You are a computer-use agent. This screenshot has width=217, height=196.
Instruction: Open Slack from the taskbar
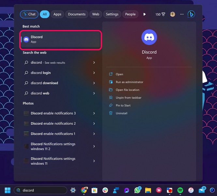[x=105, y=190]
